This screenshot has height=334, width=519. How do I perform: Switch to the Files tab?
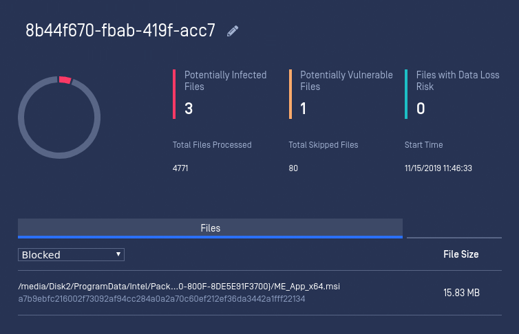point(210,227)
